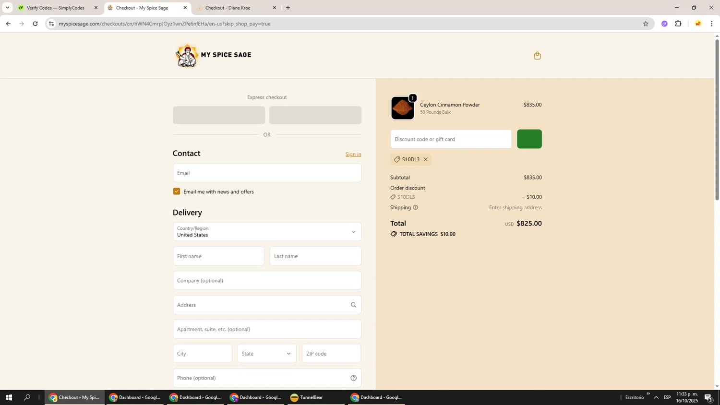
Task: Open first Dashboard Google Chrome taskbar window
Action: point(135,397)
